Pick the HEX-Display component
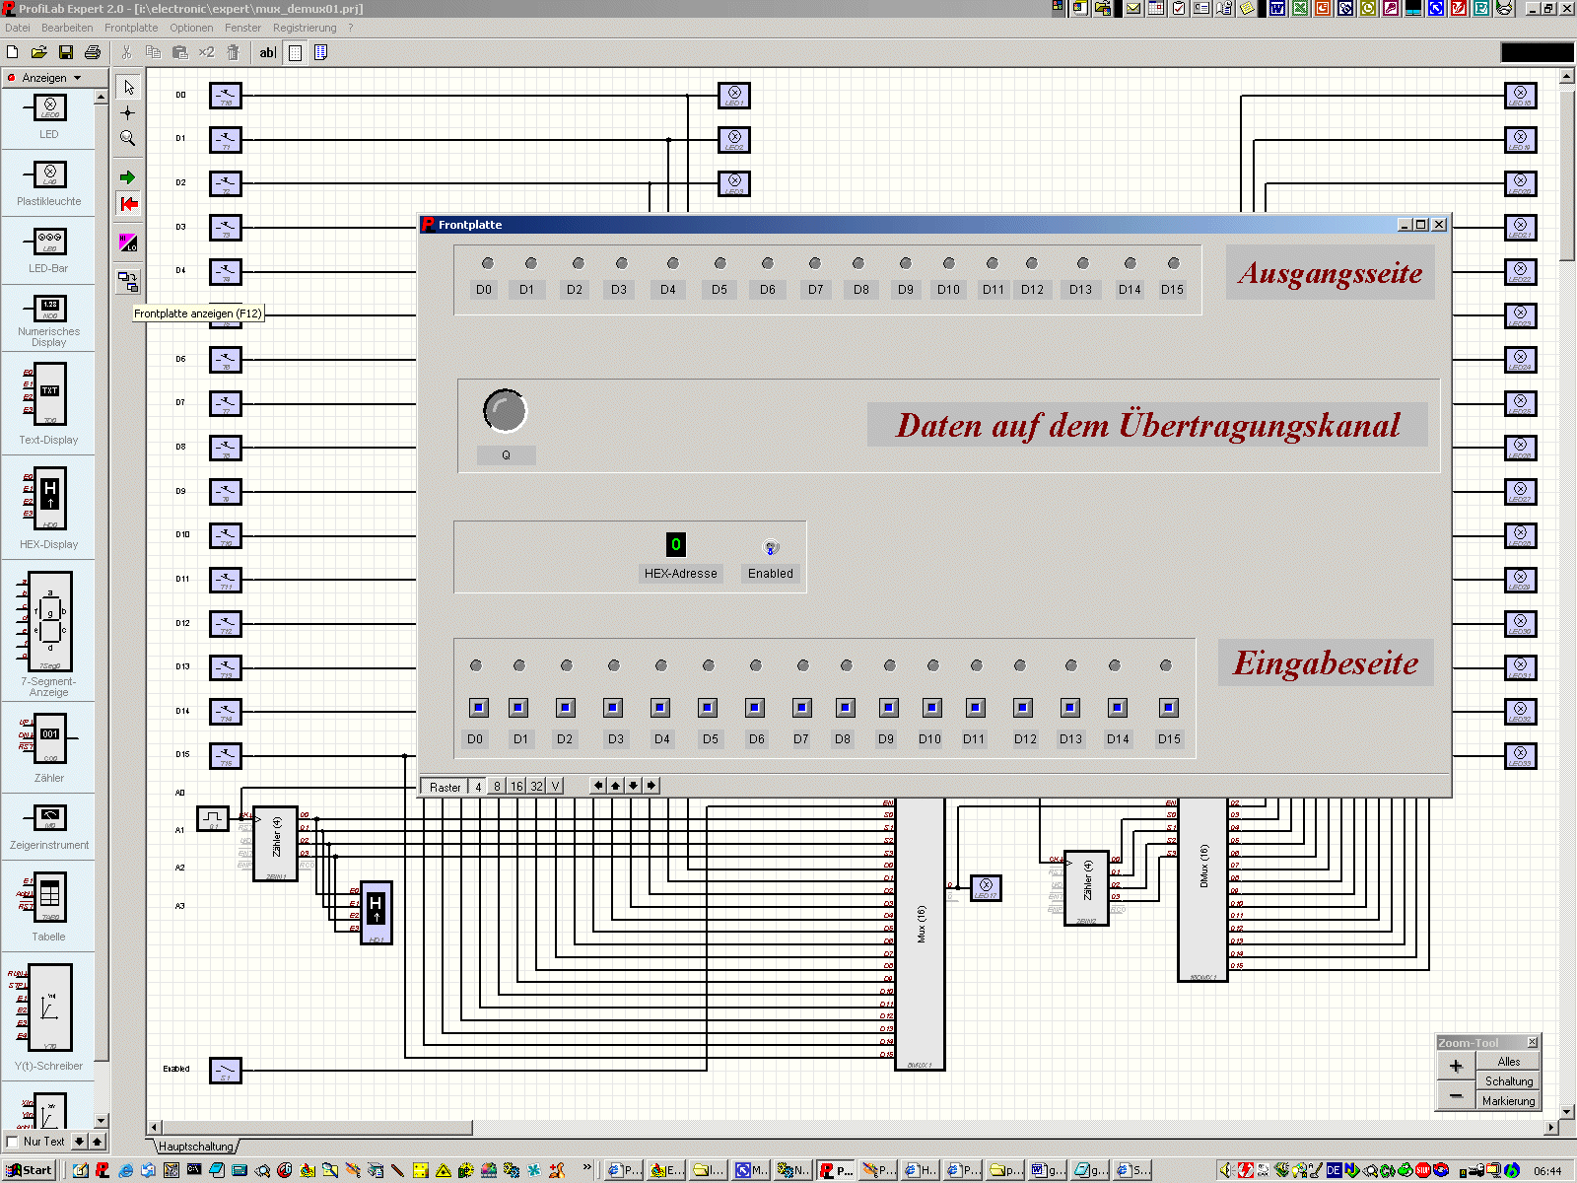The height and width of the screenshot is (1183, 1577). [x=49, y=507]
